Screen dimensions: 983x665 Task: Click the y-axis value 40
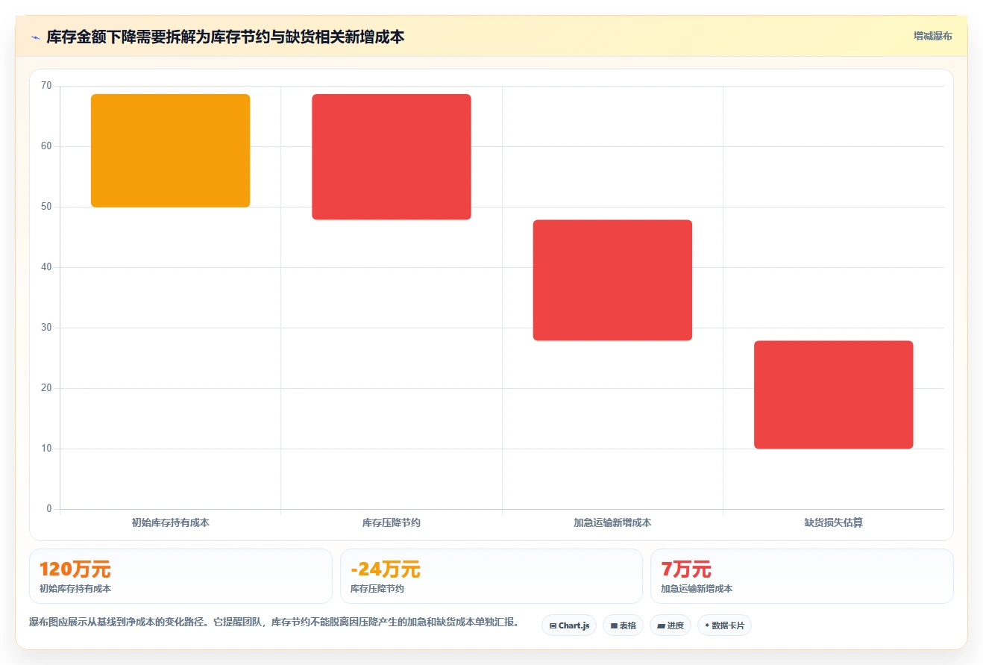click(46, 267)
